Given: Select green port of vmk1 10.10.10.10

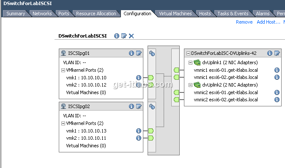Looking at the screenshot, I should 151,78.
